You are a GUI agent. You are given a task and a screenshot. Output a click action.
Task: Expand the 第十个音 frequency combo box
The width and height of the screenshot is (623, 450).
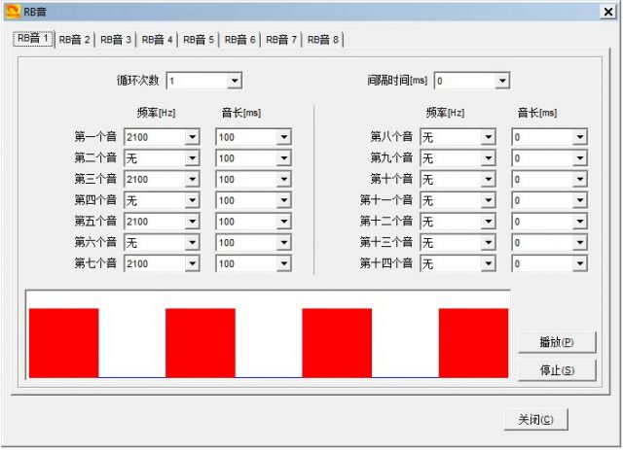489,180
